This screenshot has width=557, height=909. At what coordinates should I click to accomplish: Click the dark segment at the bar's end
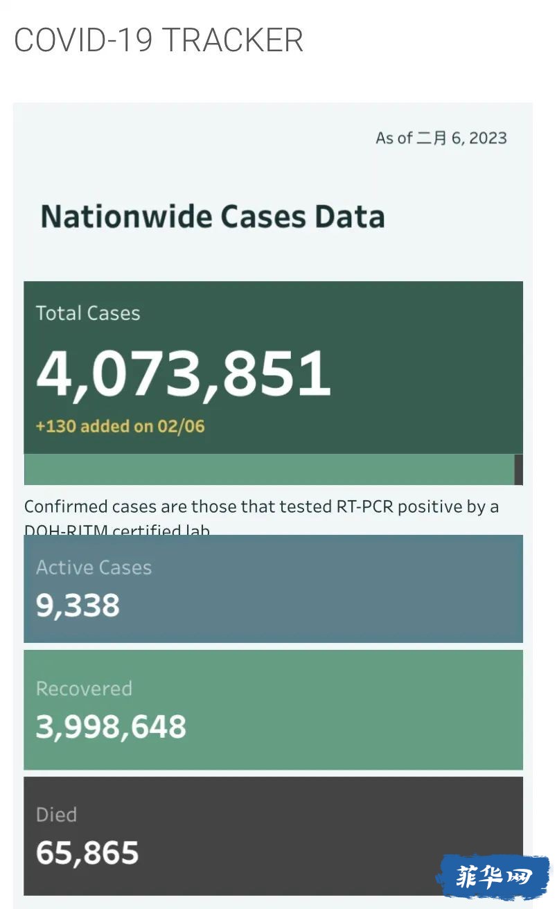click(x=519, y=469)
